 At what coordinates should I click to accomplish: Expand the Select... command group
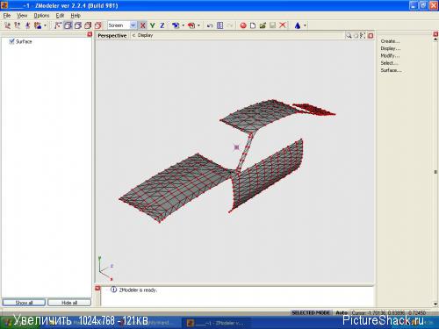tap(389, 63)
